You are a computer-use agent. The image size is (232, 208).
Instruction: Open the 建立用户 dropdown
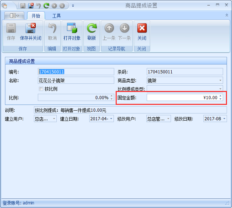(x=54, y=119)
